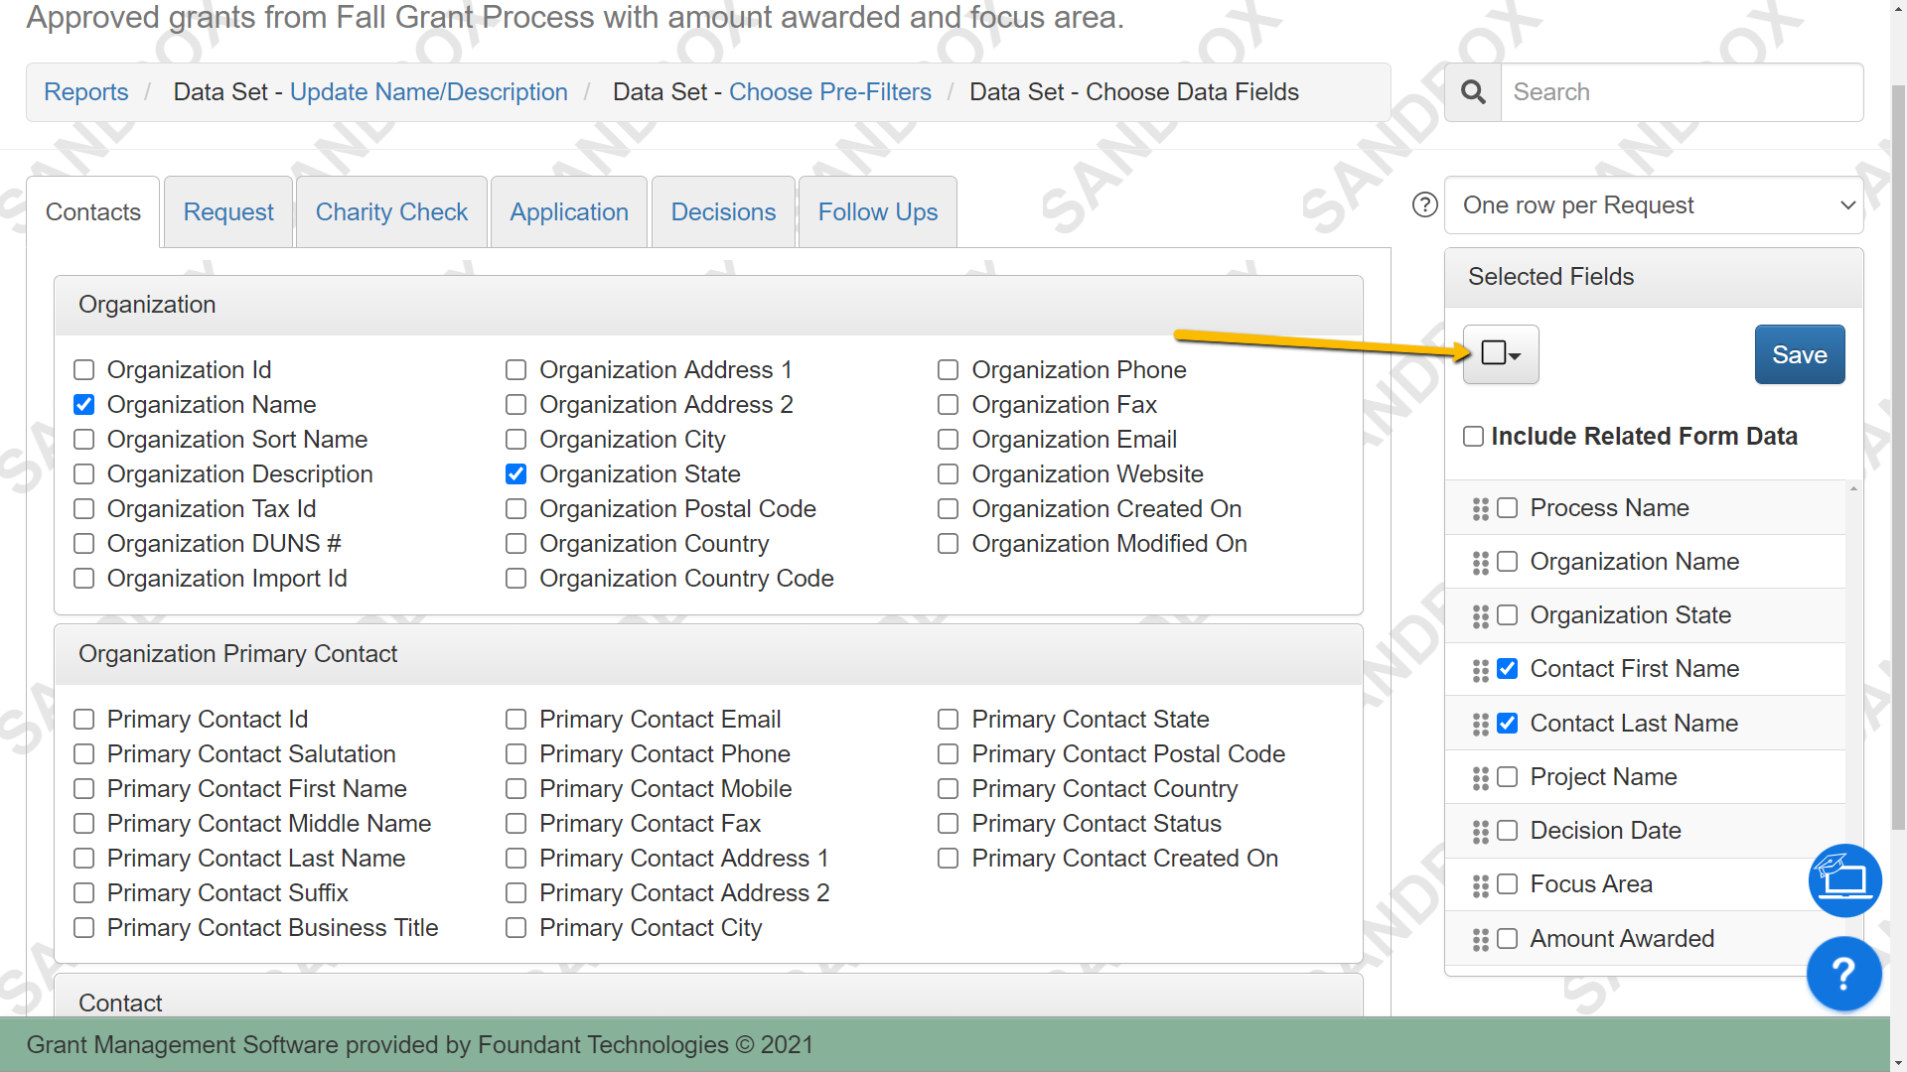Uncheck the Organization Name checkbox
This screenshot has width=1907, height=1072.
pyautogui.click(x=84, y=404)
